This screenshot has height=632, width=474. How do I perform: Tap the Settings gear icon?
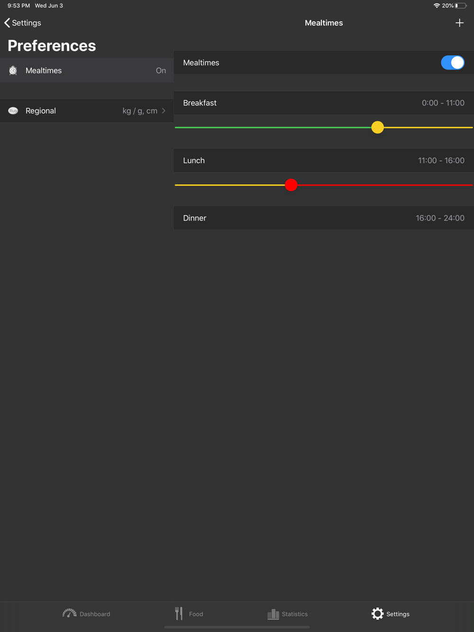click(377, 614)
